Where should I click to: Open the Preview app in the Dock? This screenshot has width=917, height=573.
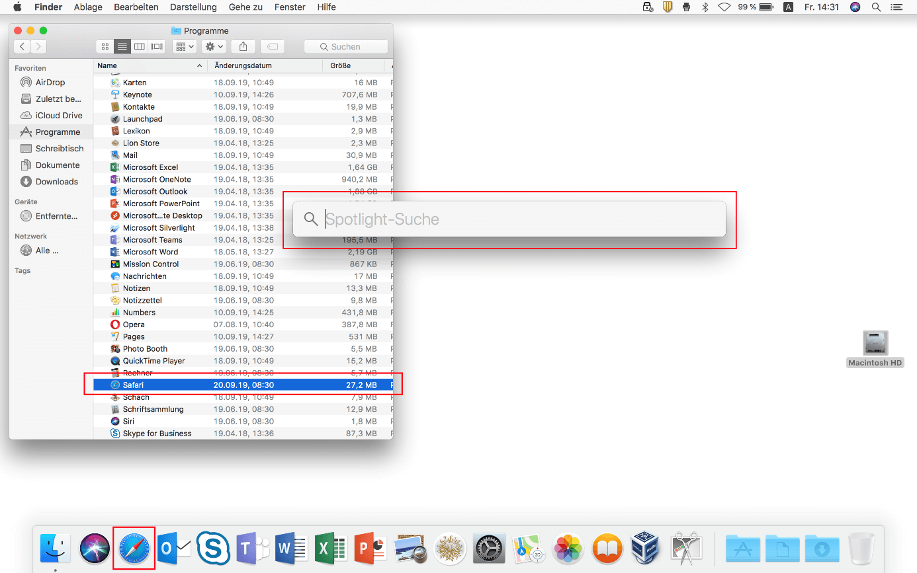click(410, 548)
